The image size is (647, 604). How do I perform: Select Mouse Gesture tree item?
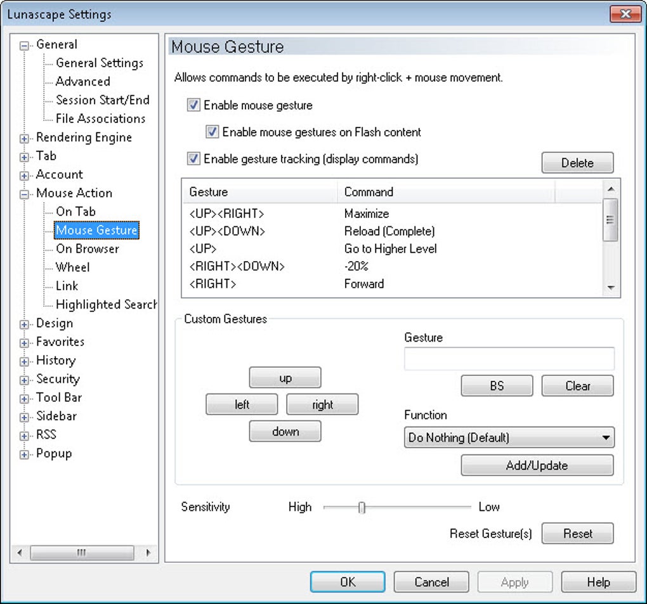[96, 230]
